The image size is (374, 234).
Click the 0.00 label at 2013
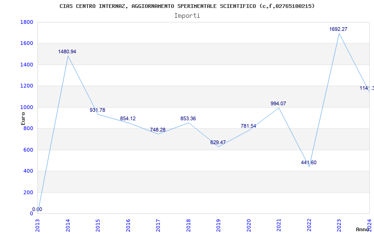pos(37,209)
